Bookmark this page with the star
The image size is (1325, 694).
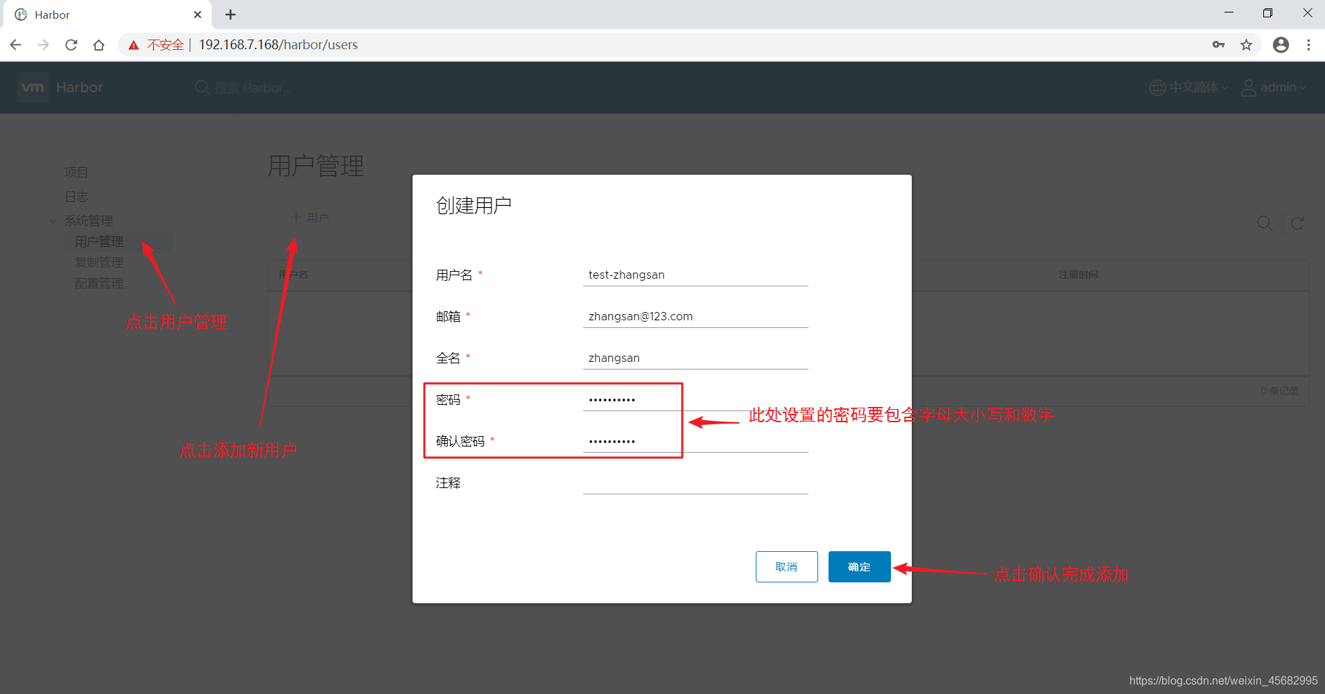pos(1246,45)
